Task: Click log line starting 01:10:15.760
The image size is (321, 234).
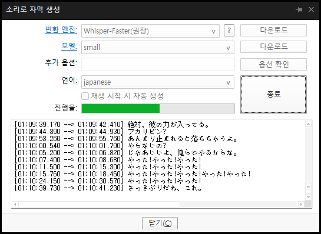Action: [133, 174]
